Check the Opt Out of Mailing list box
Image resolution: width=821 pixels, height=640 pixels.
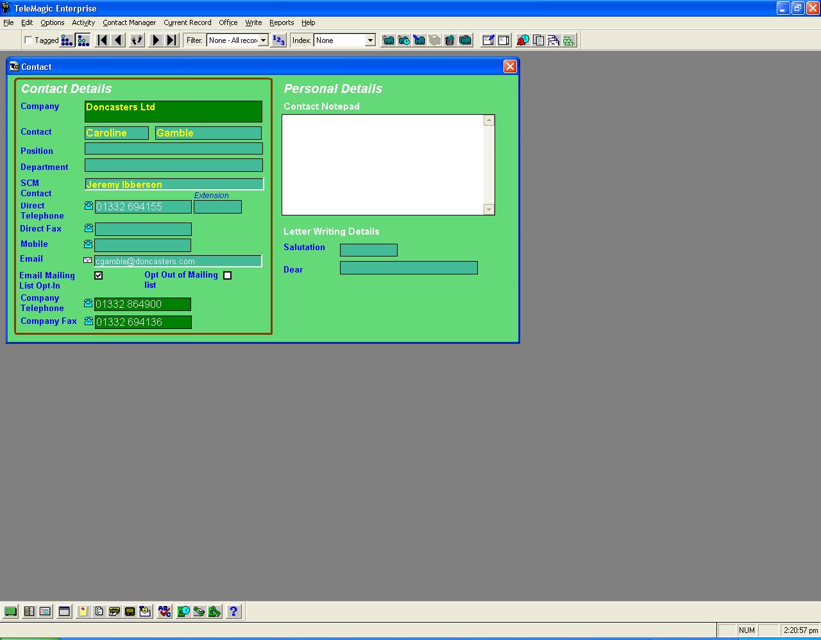(x=227, y=275)
